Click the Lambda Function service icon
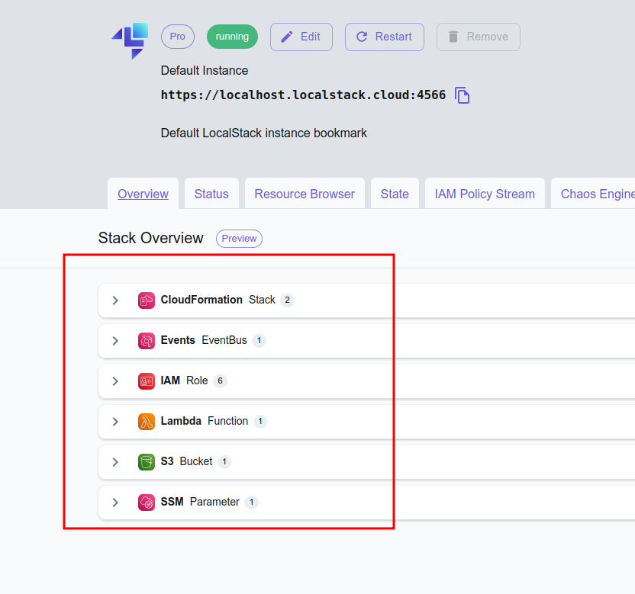635x594 pixels. pos(147,422)
